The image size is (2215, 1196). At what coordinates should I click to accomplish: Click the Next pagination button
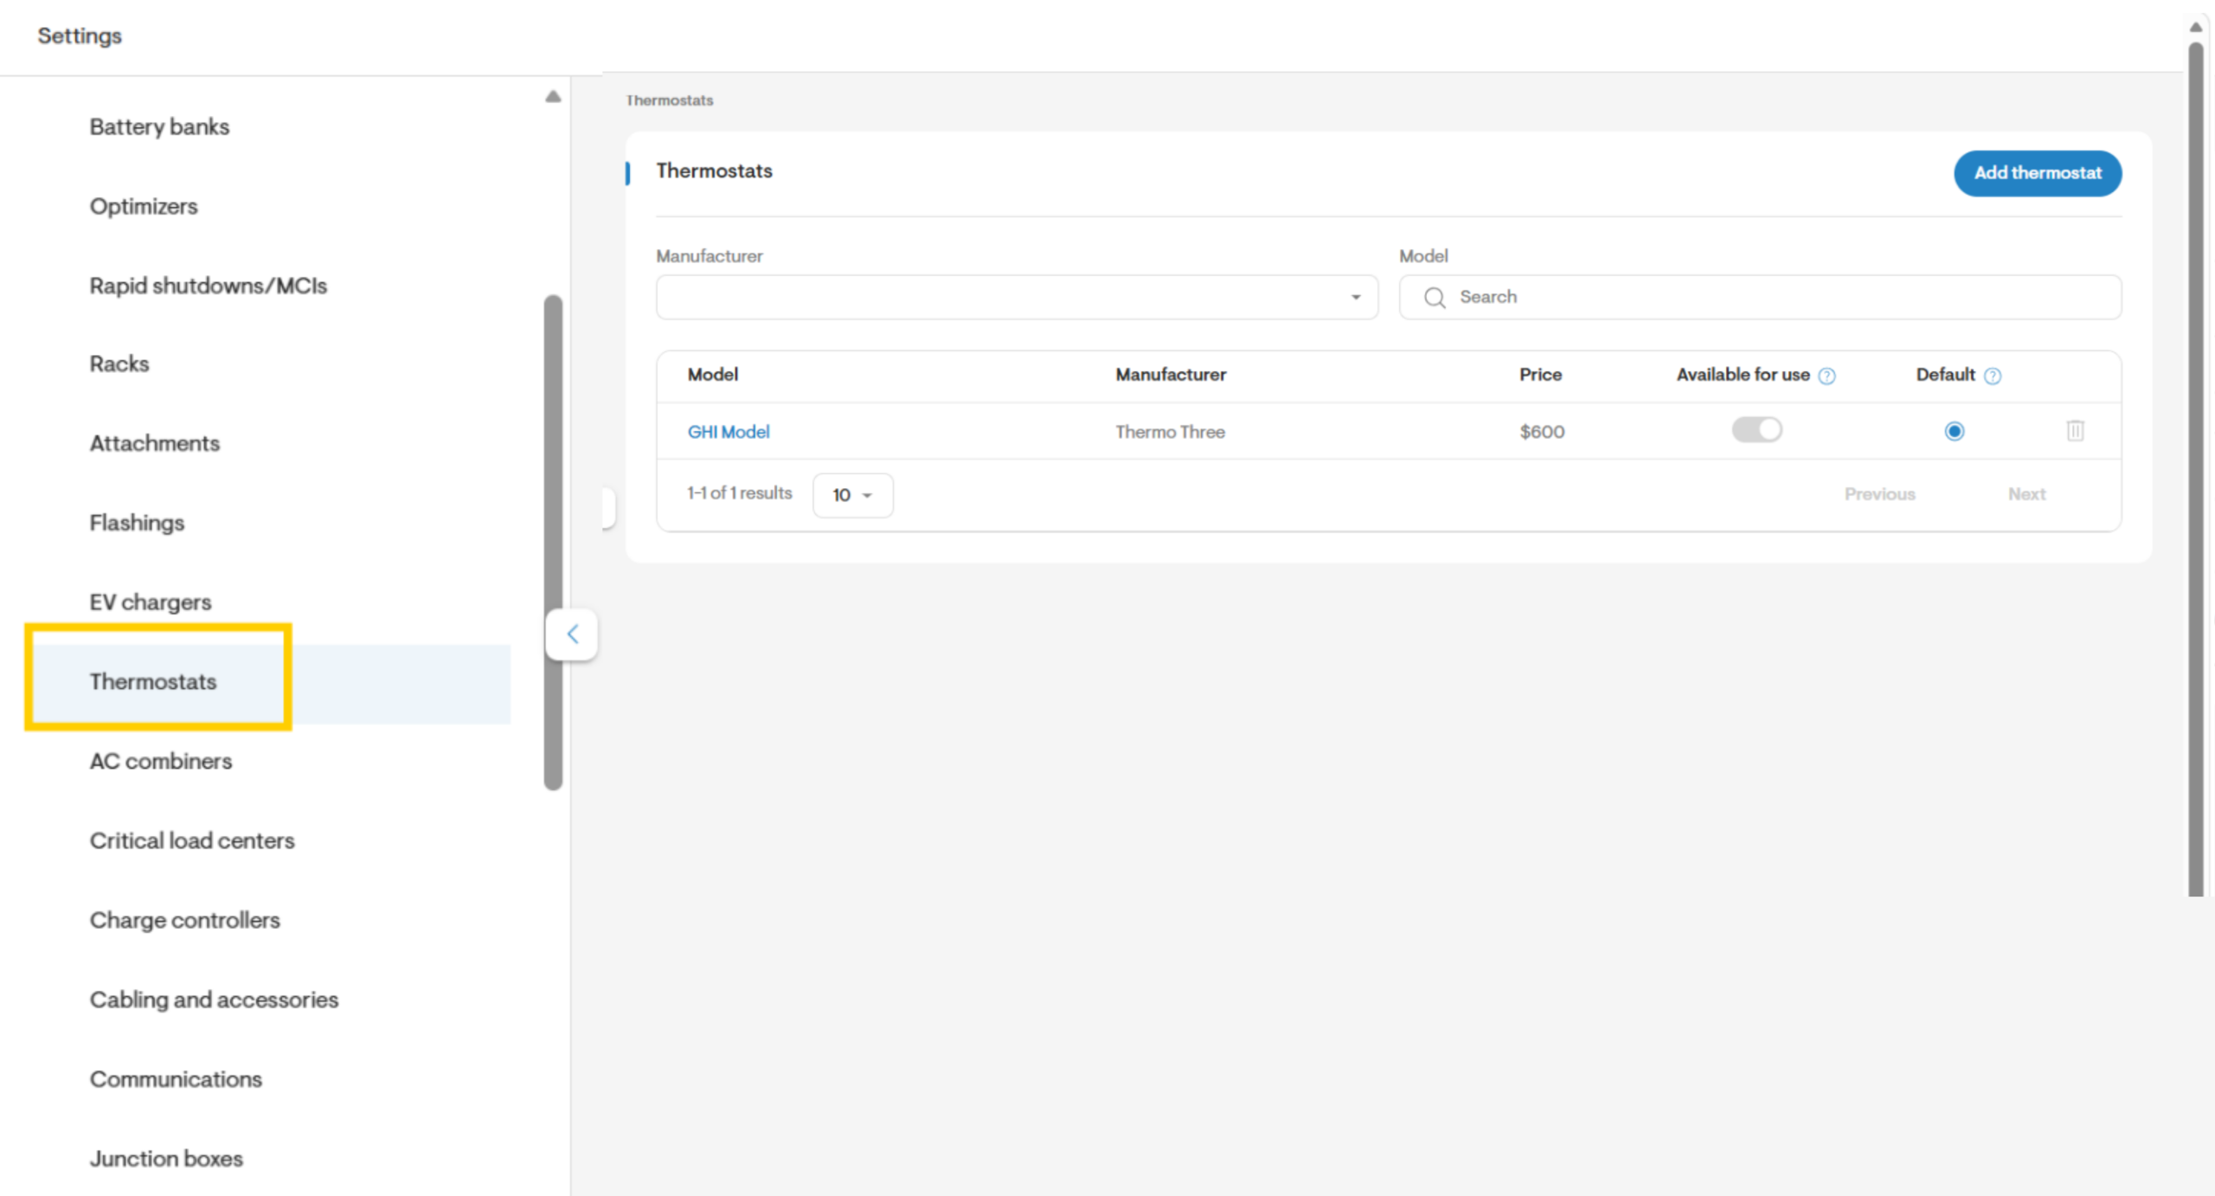click(2026, 494)
